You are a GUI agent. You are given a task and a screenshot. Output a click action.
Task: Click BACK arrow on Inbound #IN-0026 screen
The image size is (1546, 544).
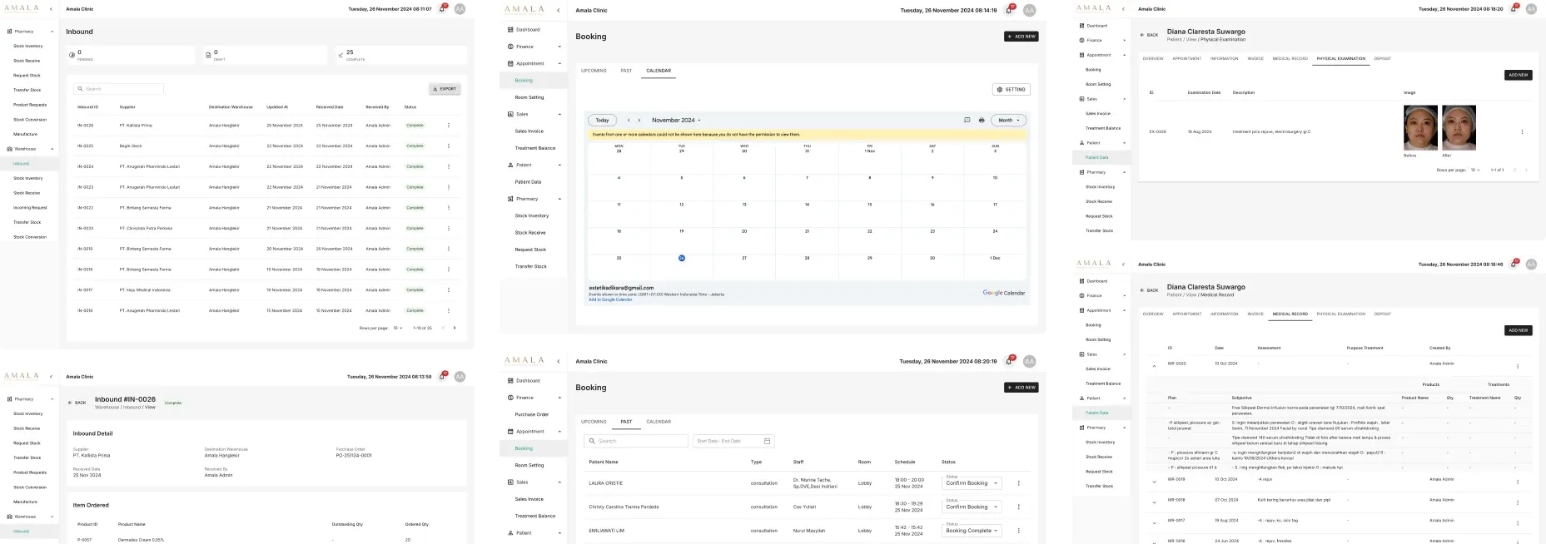point(77,403)
